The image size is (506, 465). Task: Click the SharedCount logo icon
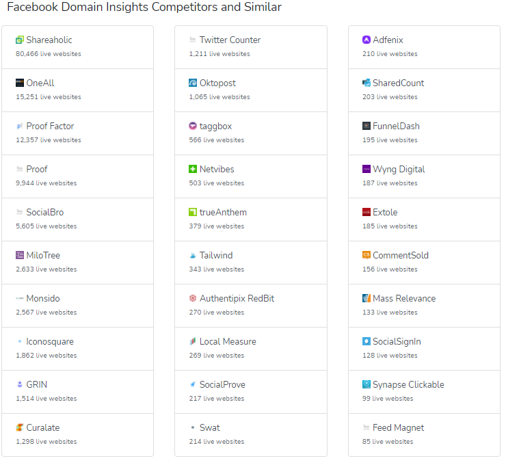pyautogui.click(x=367, y=83)
